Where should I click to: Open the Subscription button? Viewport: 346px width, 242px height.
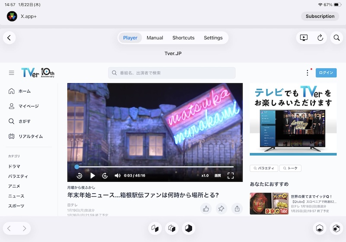pos(320,16)
